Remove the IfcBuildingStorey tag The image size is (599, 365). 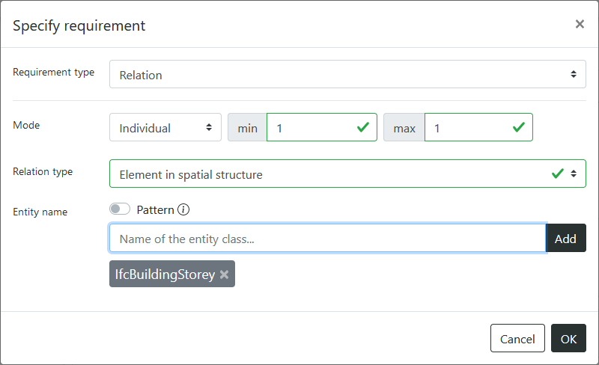click(x=224, y=274)
